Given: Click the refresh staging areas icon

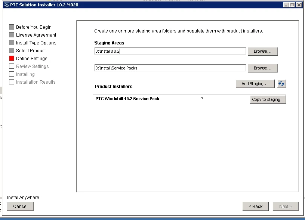Looking at the screenshot, I should [x=281, y=84].
